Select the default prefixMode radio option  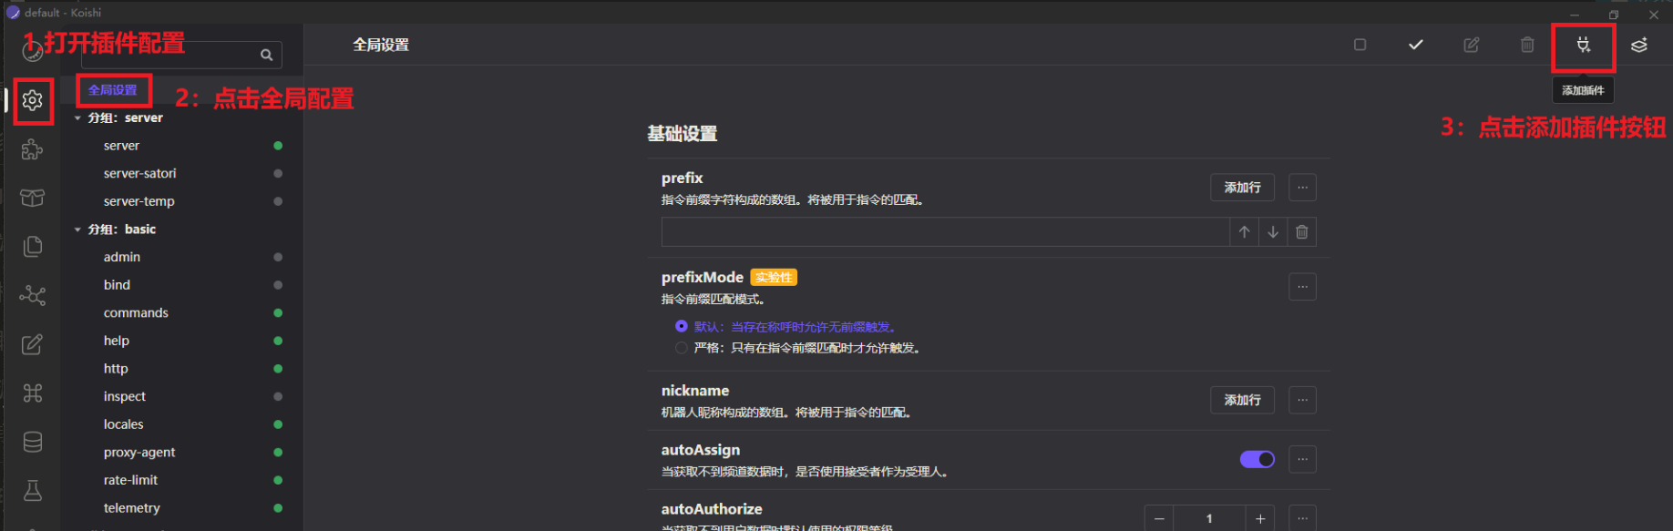(682, 326)
